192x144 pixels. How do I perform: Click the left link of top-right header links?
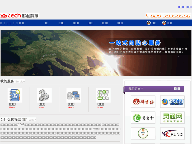(x=181, y=7)
